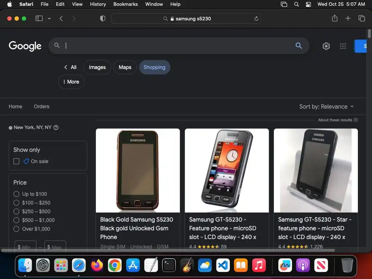Screen dimensions: 372x279
Task: Expand the sidebar tab group chevron
Action: (49, 19)
